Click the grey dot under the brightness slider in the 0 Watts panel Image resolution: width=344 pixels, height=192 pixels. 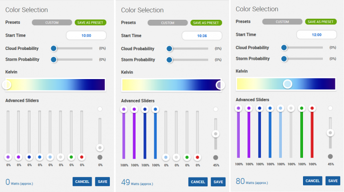point(100,157)
